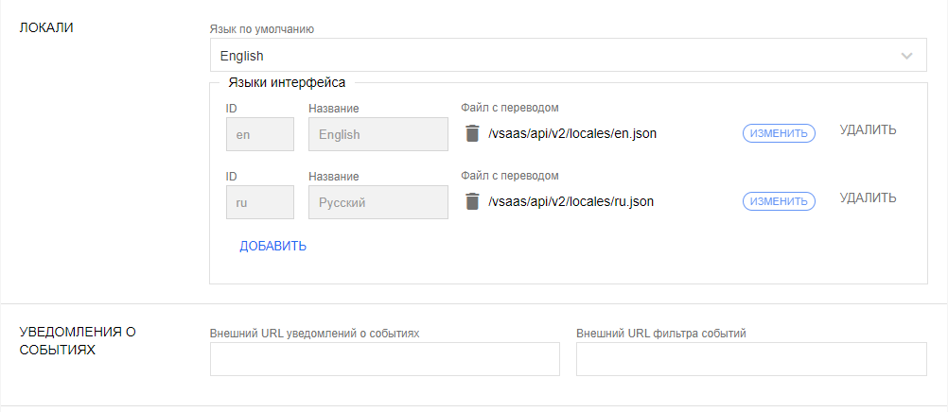Select the ID field containing 'en'

[x=259, y=134]
